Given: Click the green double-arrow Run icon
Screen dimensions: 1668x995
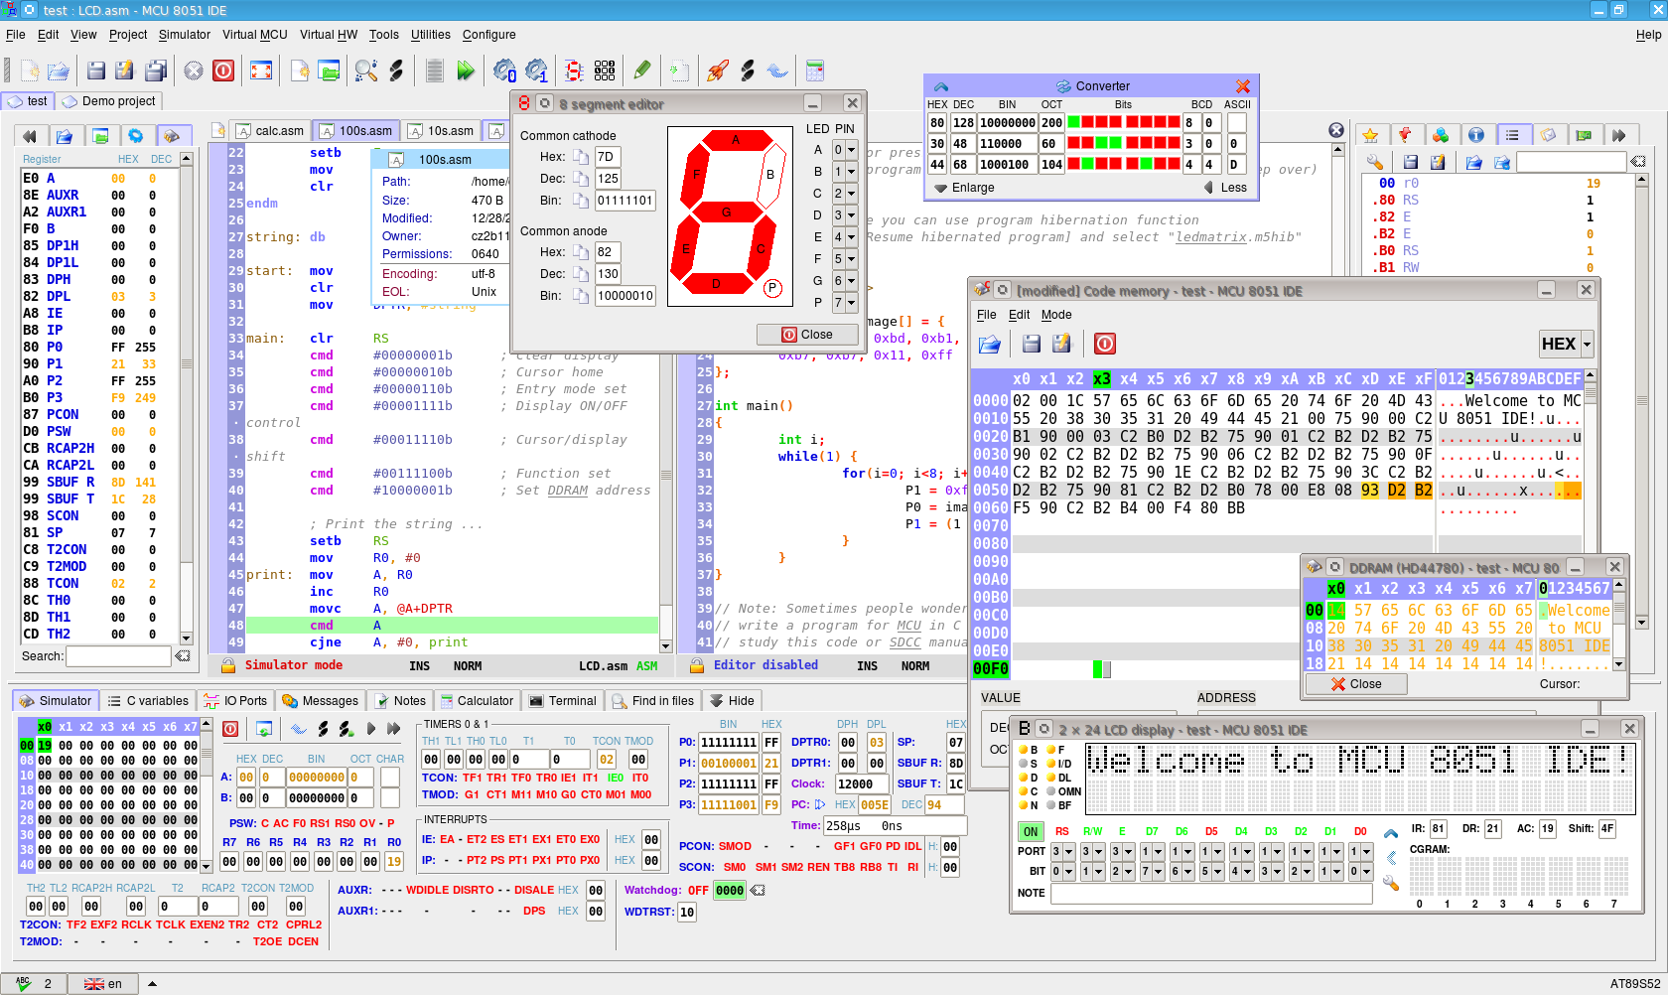Looking at the screenshot, I should [x=466, y=71].
